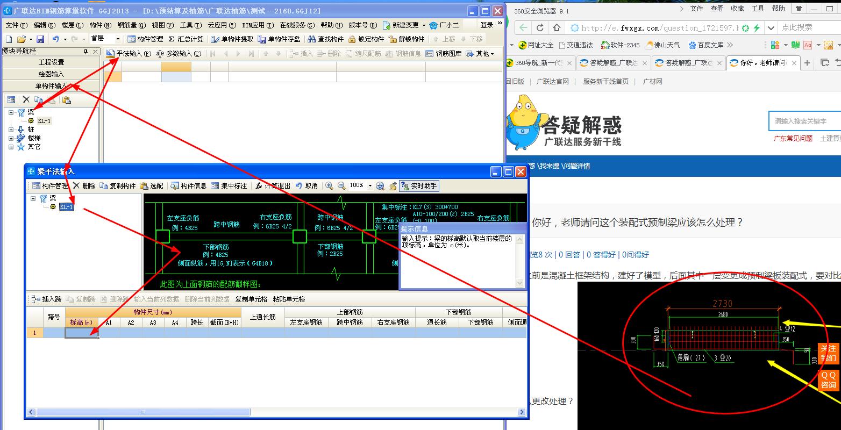The width and height of the screenshot is (841, 430).
Task: Open 平法输入 in the secondary toolbar
Action: [x=129, y=54]
